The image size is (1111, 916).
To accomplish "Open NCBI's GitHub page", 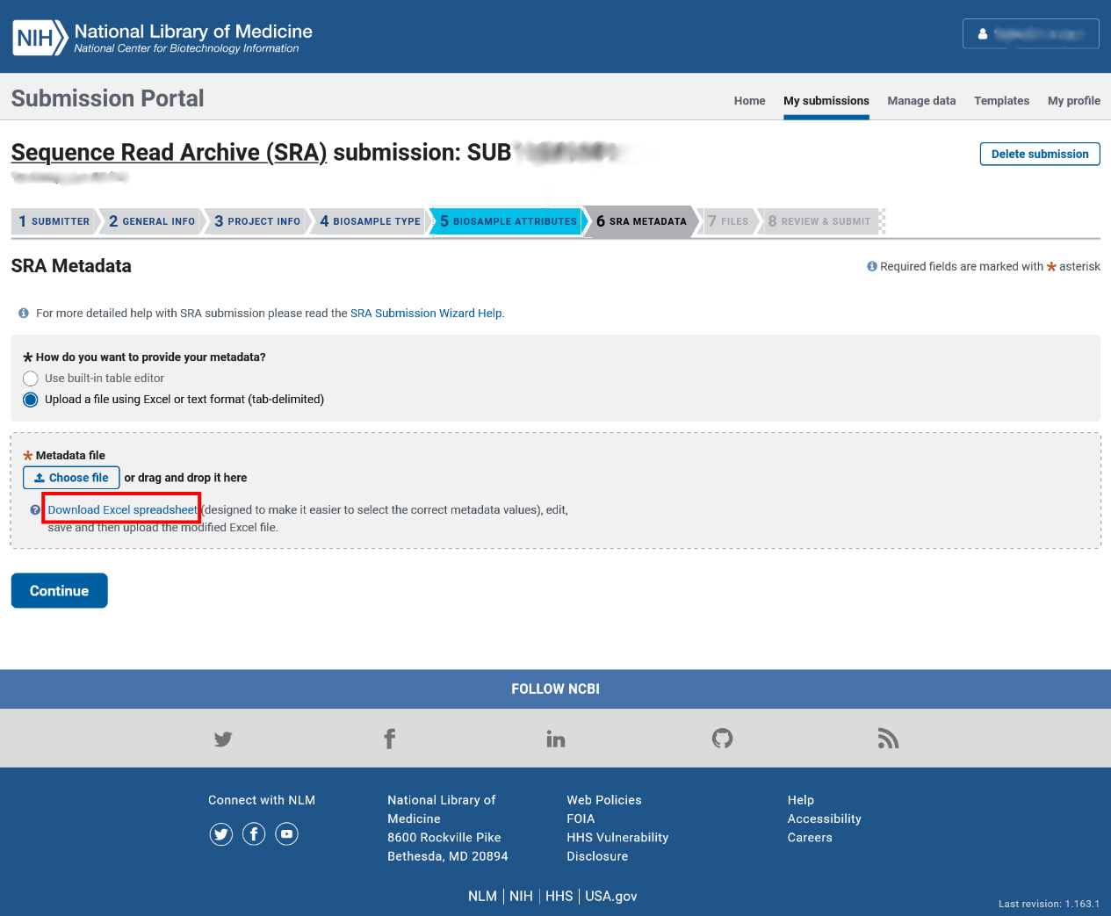I will point(722,739).
